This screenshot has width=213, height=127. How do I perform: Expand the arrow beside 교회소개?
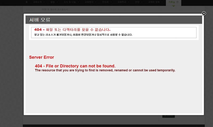(44, 2)
